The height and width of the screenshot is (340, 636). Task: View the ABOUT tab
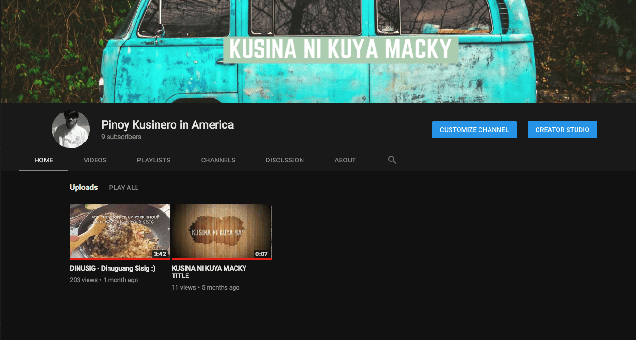point(345,160)
